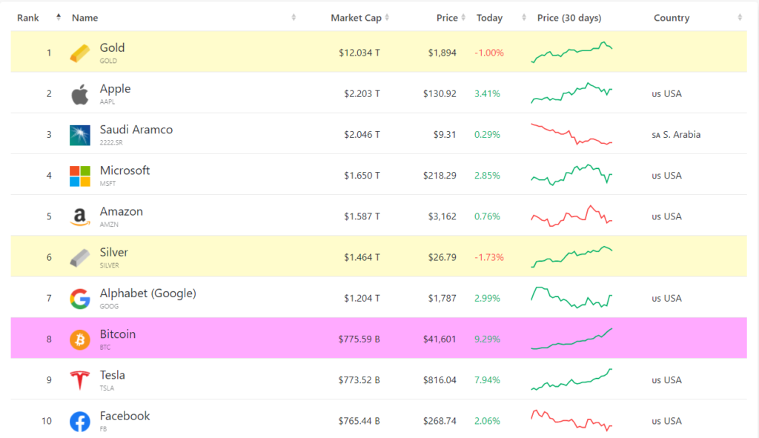Open the Silver asset page
The width and height of the screenshot is (759, 438).
[x=113, y=252]
